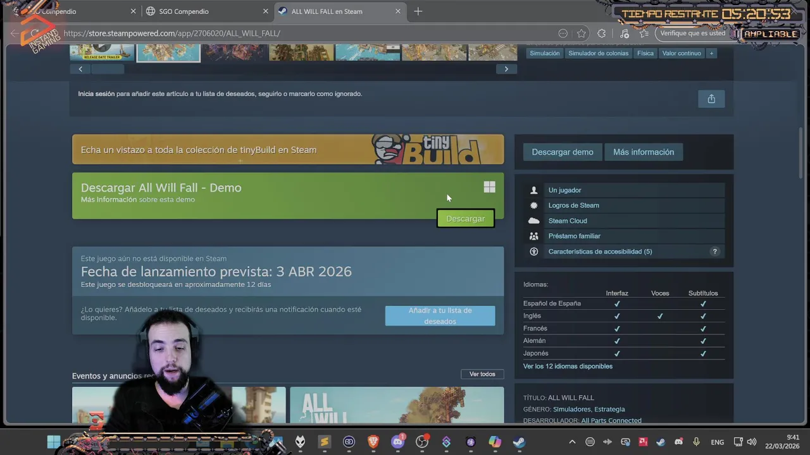
Task: Click the family sharing people icon
Action: tap(534, 236)
